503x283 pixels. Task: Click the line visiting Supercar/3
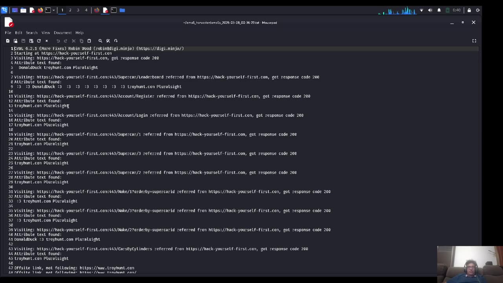[x=156, y=154]
